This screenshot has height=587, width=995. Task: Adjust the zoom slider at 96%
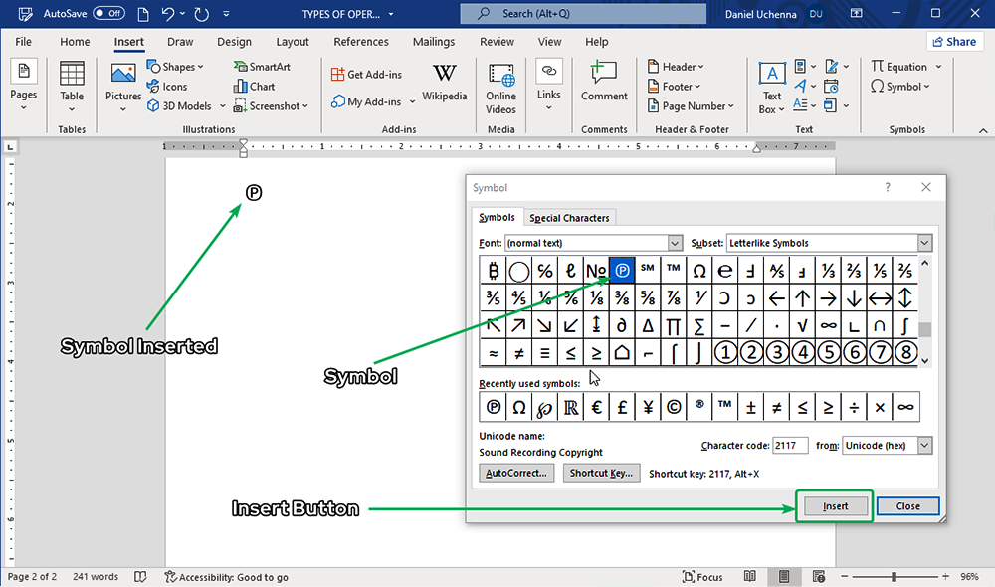[x=897, y=577]
